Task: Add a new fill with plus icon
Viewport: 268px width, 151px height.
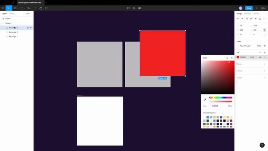Action: [x=265, y=52]
